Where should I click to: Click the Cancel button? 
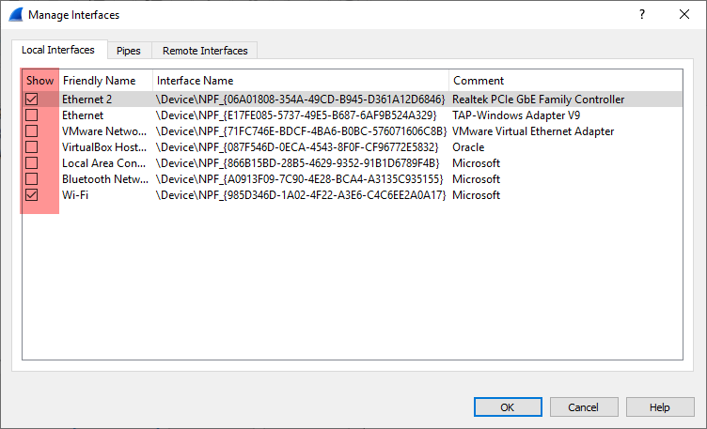coord(583,407)
